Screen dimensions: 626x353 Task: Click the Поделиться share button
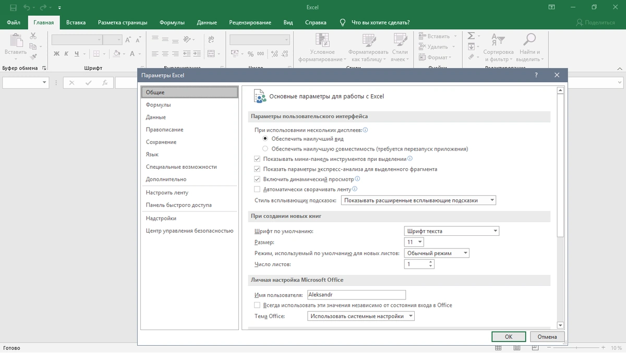point(595,22)
